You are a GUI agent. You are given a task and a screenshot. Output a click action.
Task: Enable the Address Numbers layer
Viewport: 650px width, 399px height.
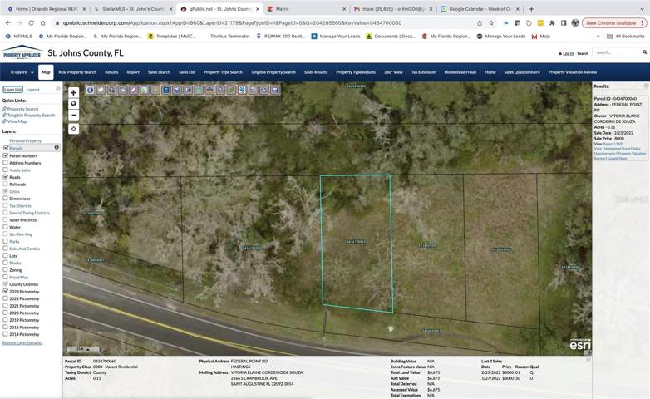[x=5, y=163]
